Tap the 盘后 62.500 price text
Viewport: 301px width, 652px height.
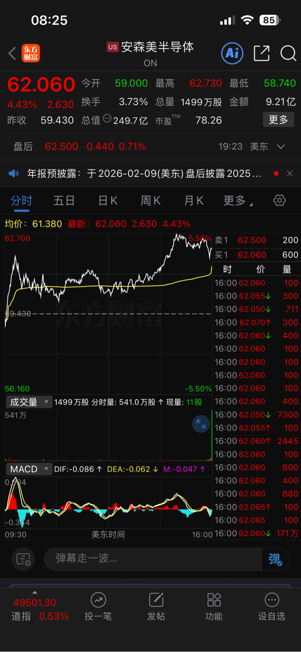click(62, 147)
